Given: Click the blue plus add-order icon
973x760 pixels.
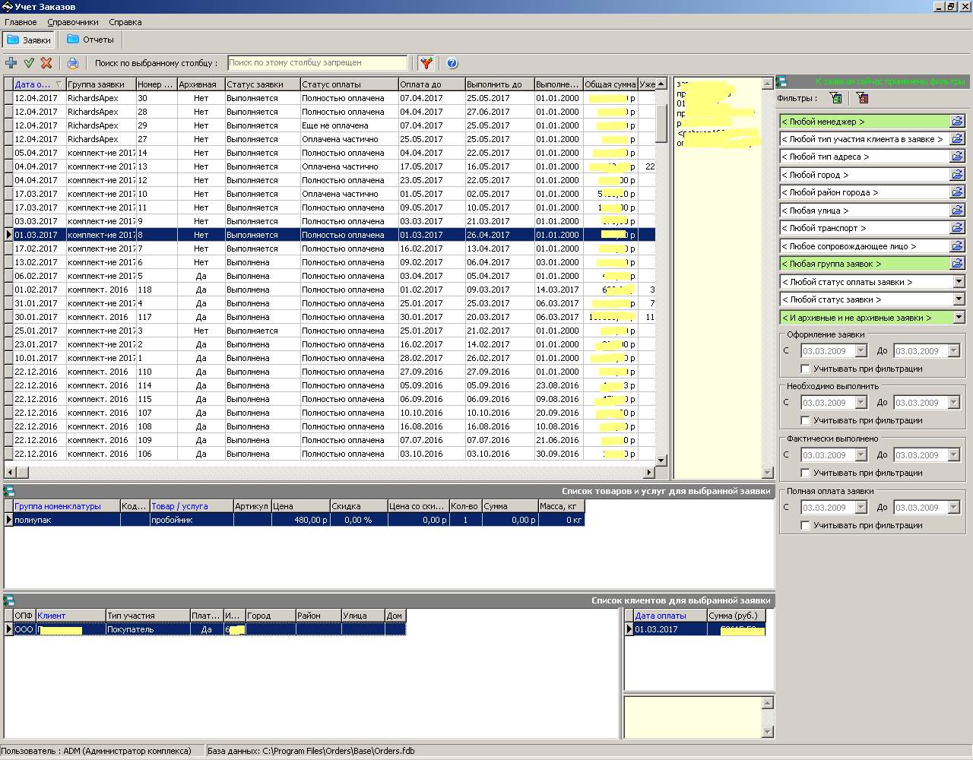Looking at the screenshot, I should [11, 63].
